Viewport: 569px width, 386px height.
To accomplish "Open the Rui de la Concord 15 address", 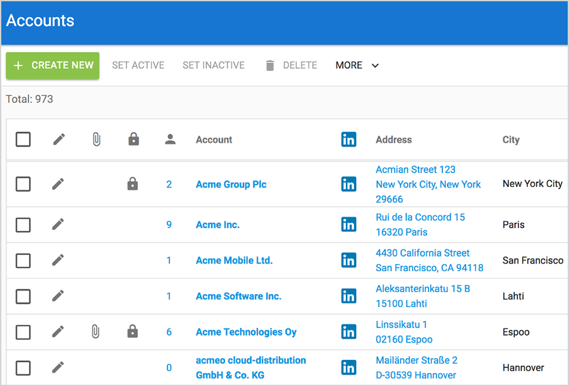I will 420,224.
